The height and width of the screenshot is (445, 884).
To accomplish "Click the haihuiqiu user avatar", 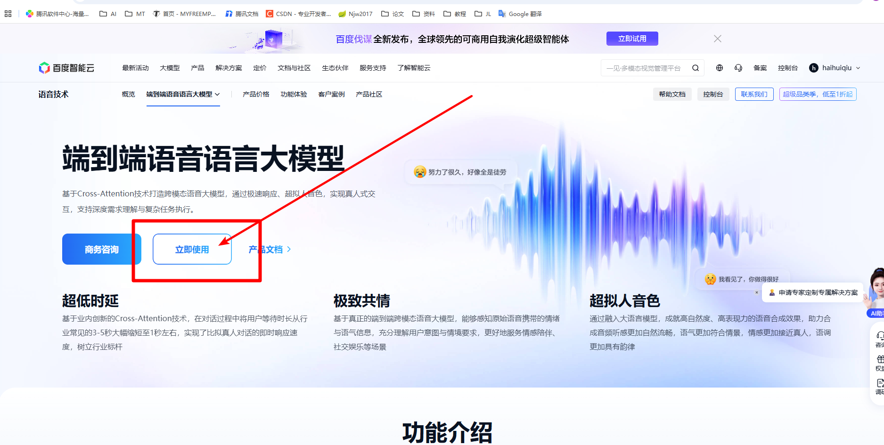I will [x=814, y=68].
